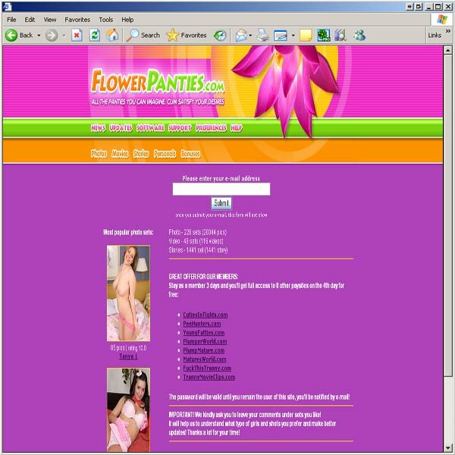
Task: Open the PREFERENCES tab on green bar
Action: pyautogui.click(x=211, y=128)
